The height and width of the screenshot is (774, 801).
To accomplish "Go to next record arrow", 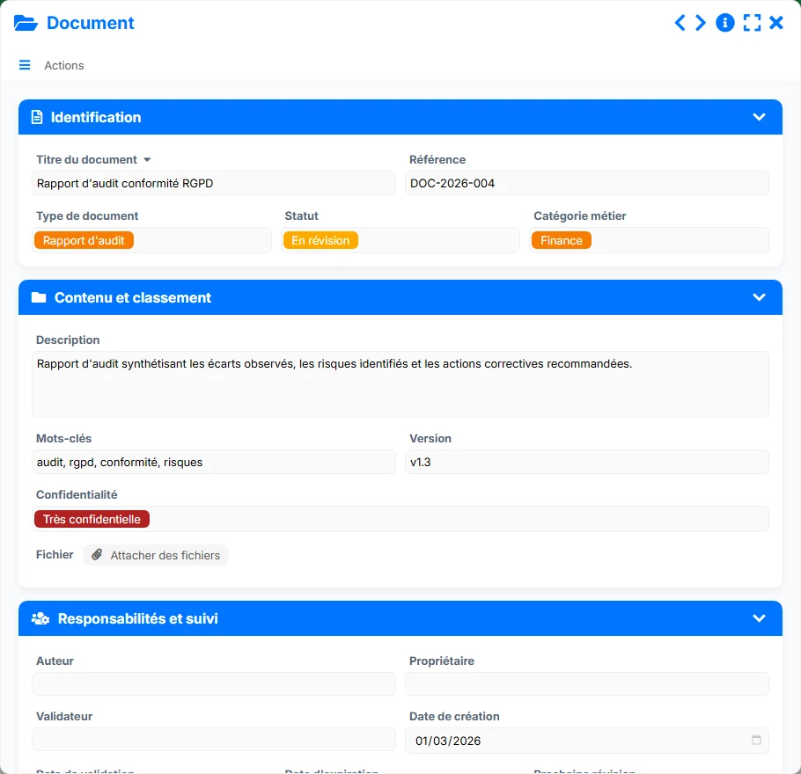I will point(701,23).
